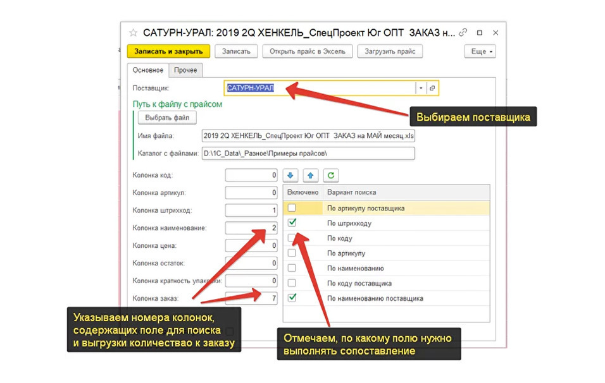Refresh search variants with green arrow icon
Image resolution: width=605 pixels, height=383 pixels.
pos(331,175)
